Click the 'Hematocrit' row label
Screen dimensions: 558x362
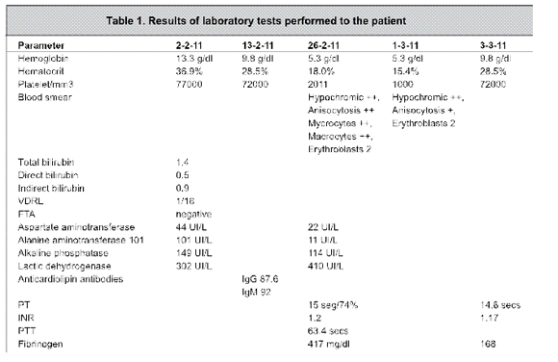[41, 71]
